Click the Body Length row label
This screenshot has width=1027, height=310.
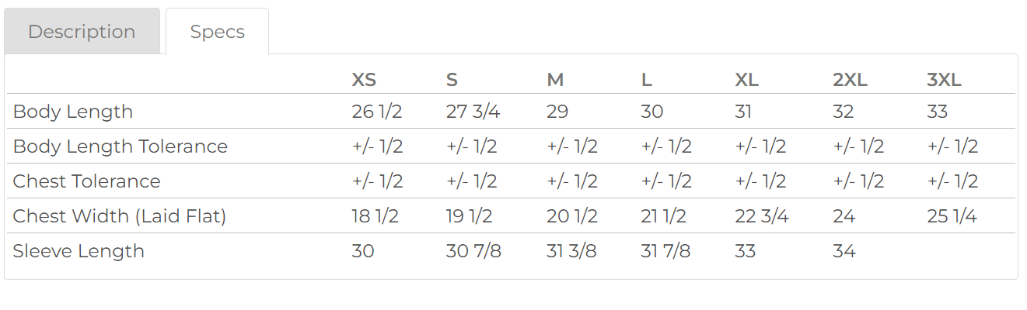[x=73, y=112]
